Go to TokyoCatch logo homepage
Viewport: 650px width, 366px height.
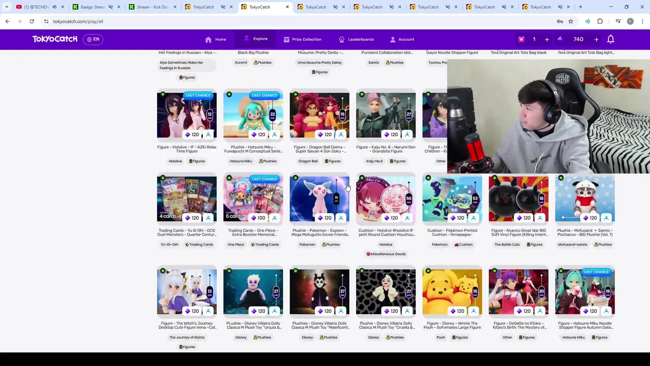[55, 39]
